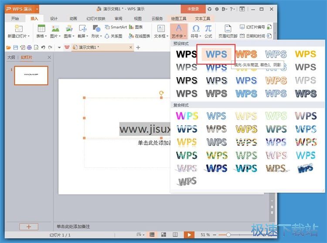
Task: Click the help question mark icon
Action: point(231,9)
